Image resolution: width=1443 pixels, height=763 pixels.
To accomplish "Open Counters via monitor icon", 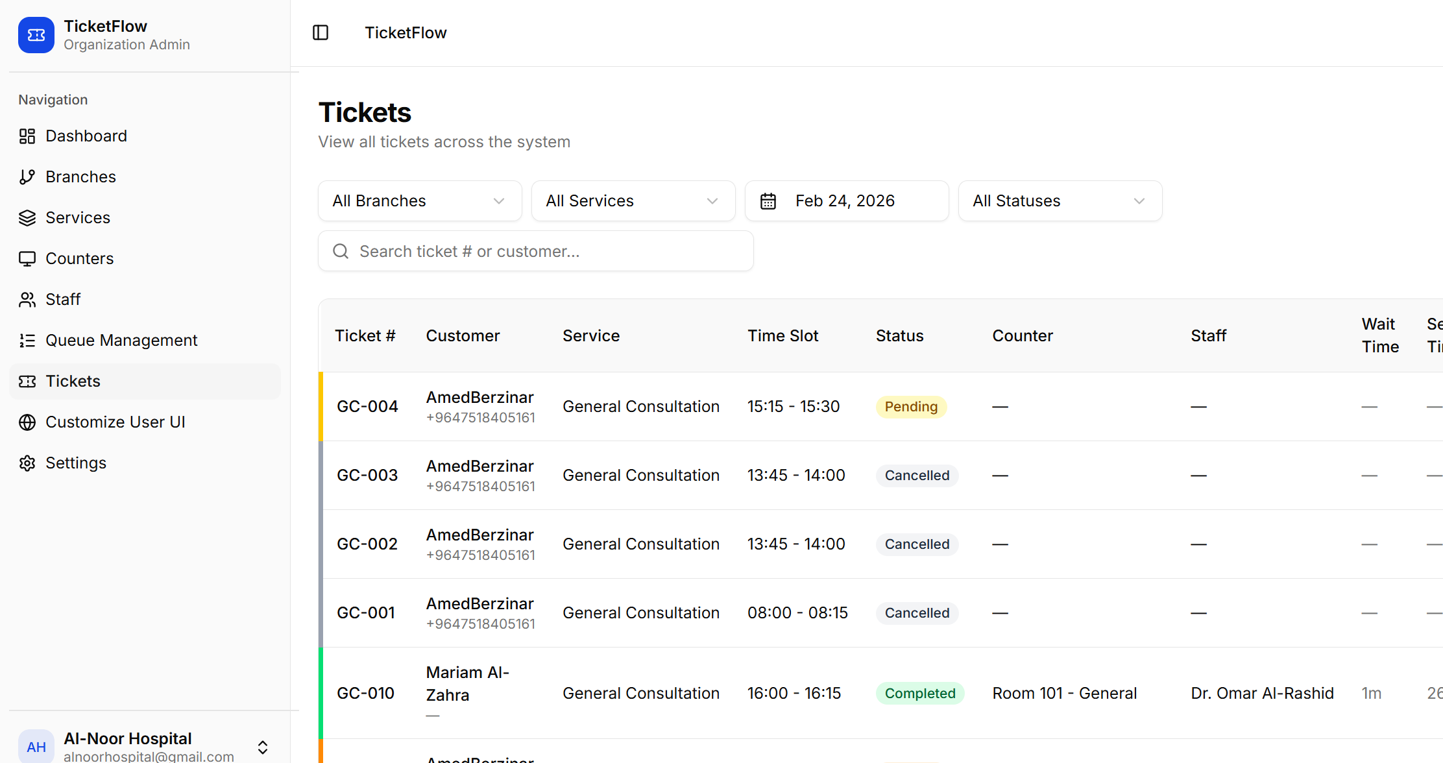I will (27, 258).
